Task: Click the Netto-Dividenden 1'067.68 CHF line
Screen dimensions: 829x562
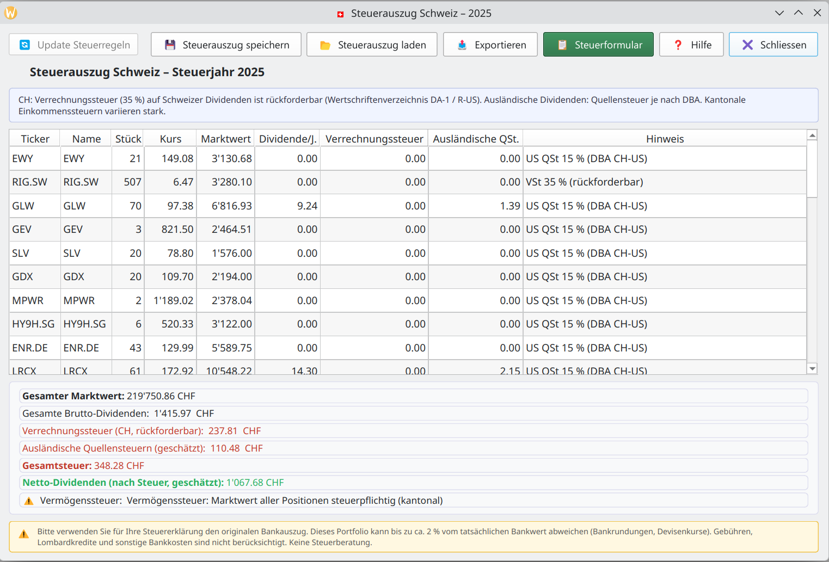Action: pyautogui.click(x=414, y=483)
